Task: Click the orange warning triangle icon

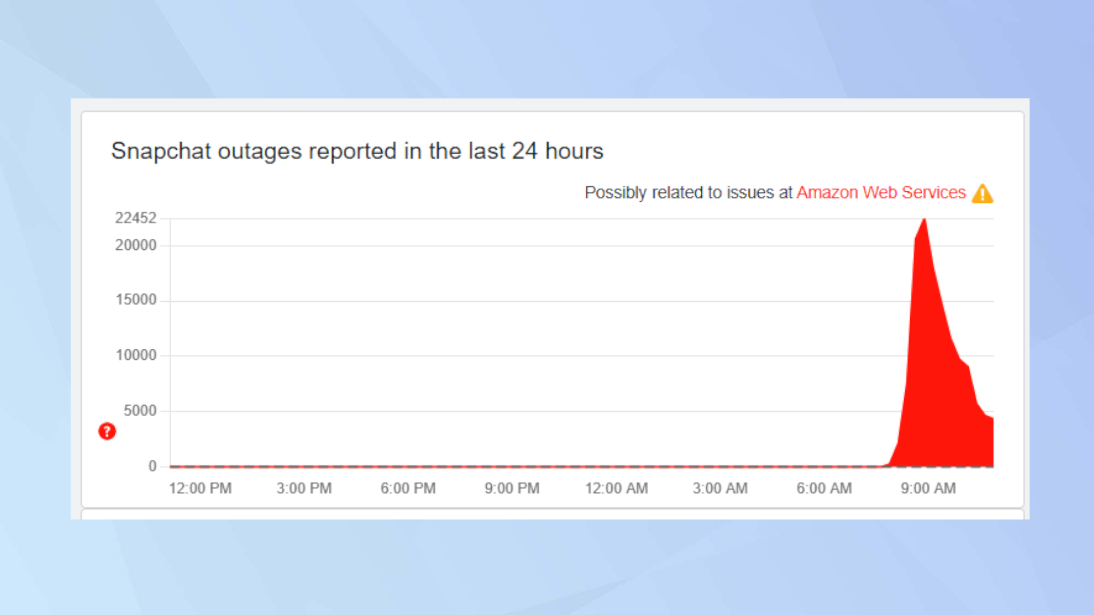Action: point(982,194)
